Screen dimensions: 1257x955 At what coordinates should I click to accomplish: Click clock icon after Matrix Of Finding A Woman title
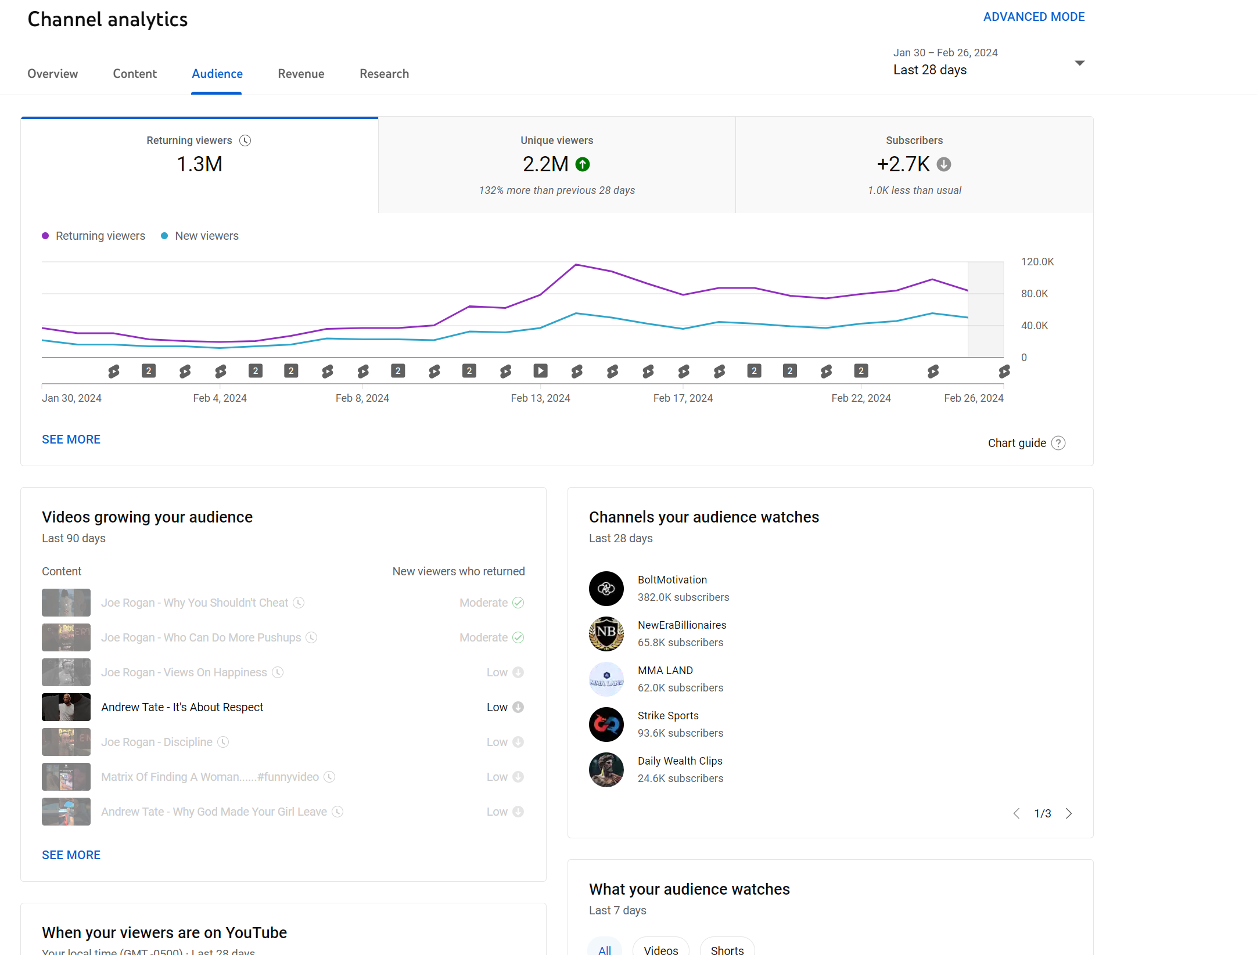pyautogui.click(x=329, y=777)
